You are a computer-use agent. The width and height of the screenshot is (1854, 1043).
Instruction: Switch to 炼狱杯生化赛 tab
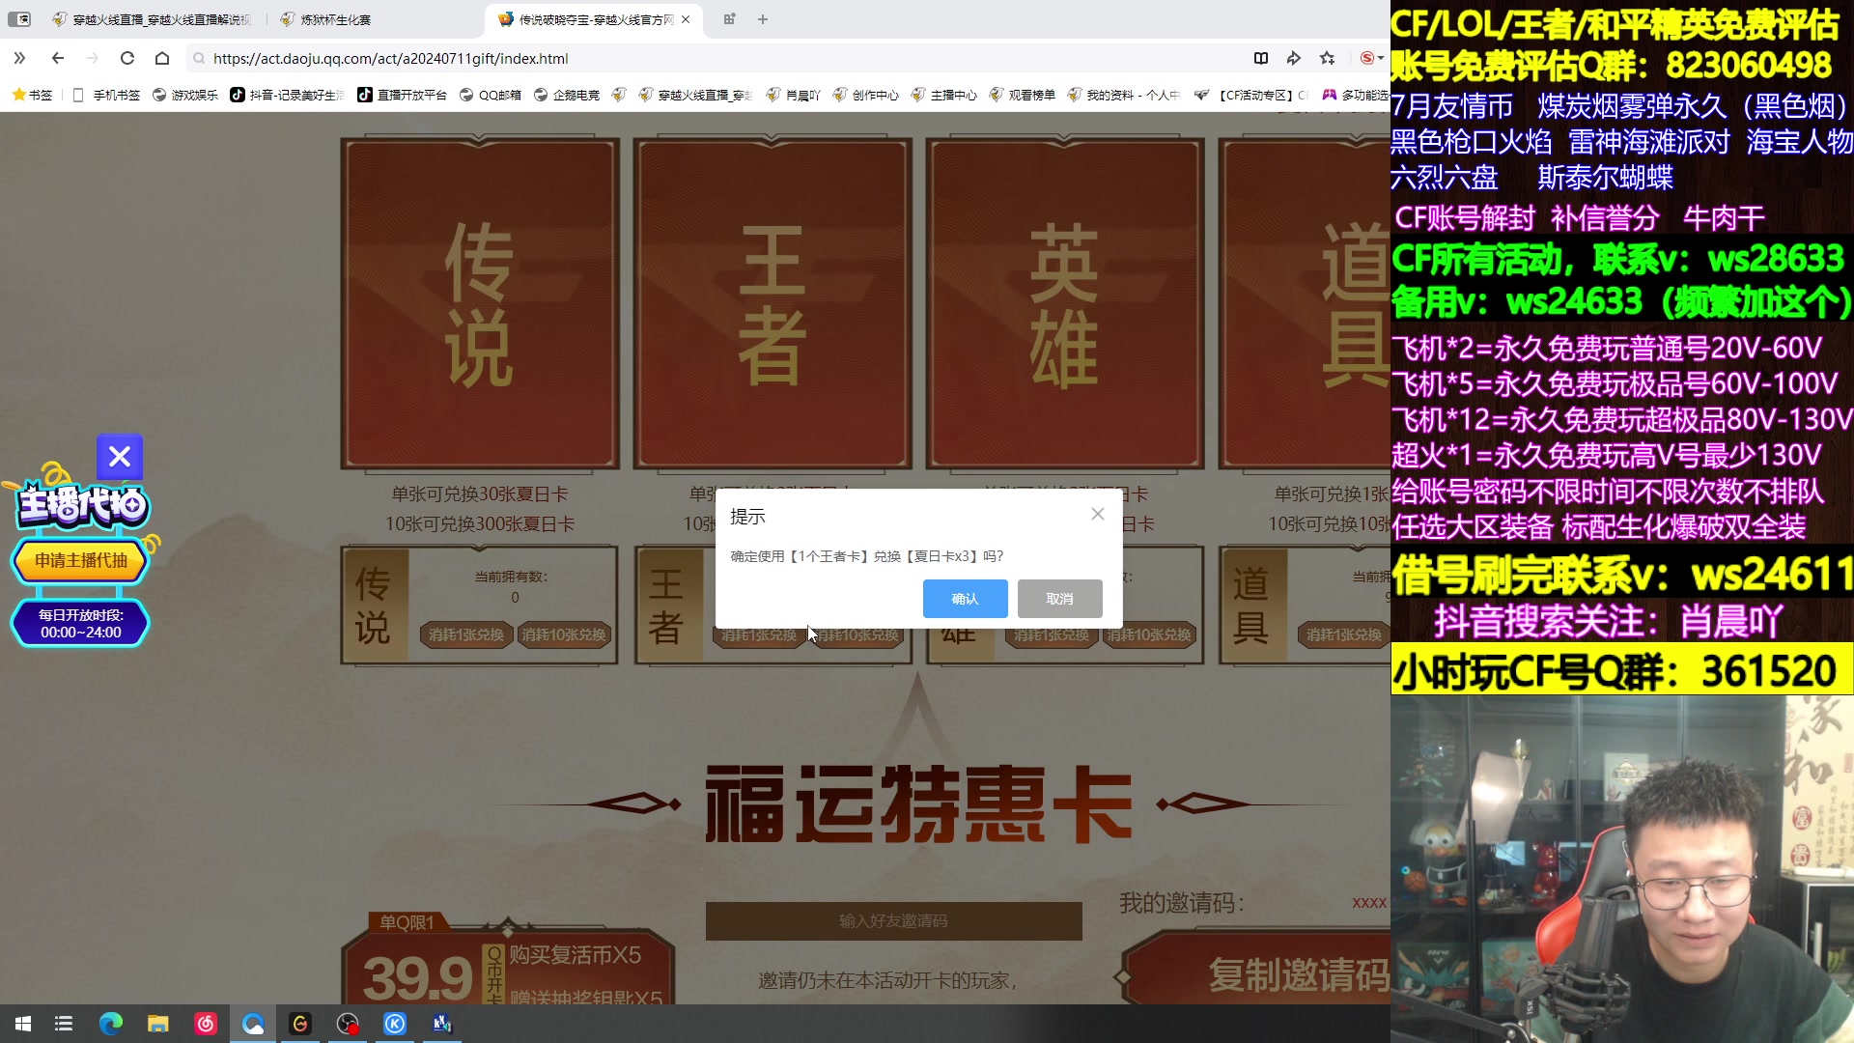pos(325,19)
